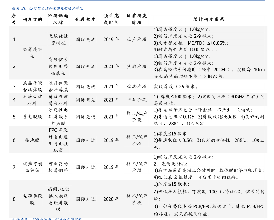The image size is (274, 220).
Task: Select the 接地膜 research direction cell
Action: 32,140
